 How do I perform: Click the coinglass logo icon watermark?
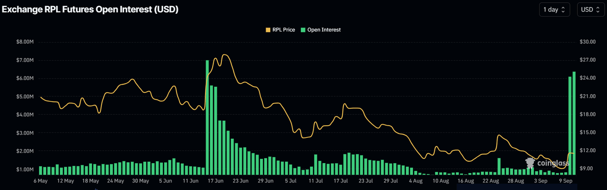click(530, 162)
